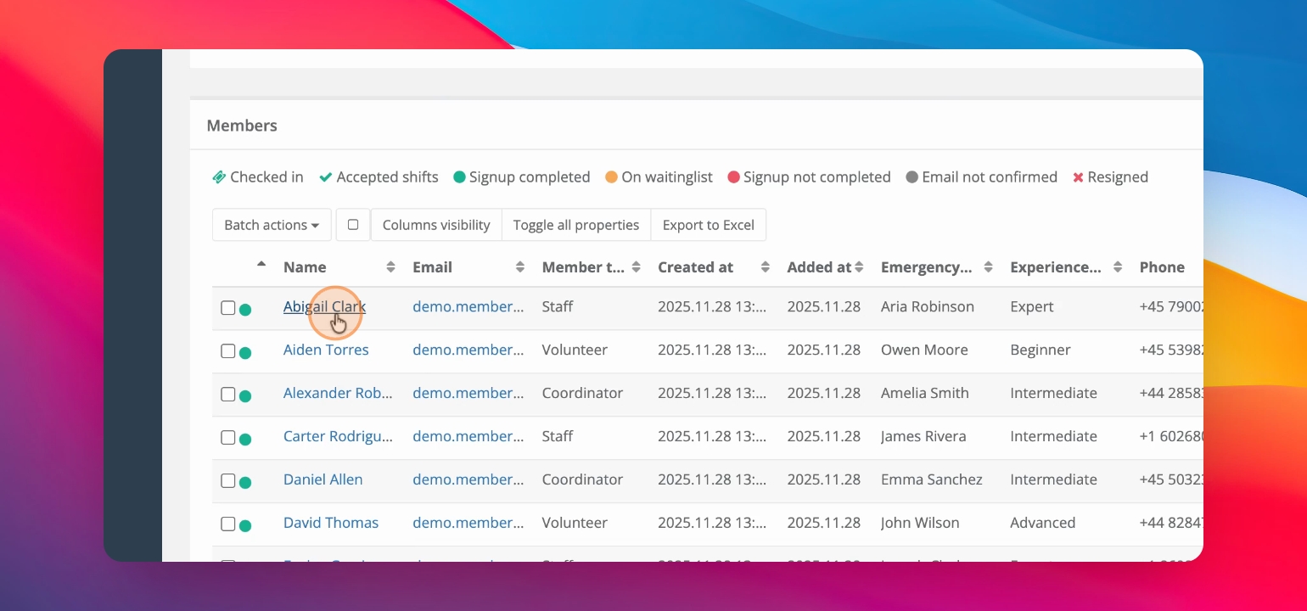The height and width of the screenshot is (611, 1307).
Task: Open Daniel Allen member profile
Action: point(323,480)
